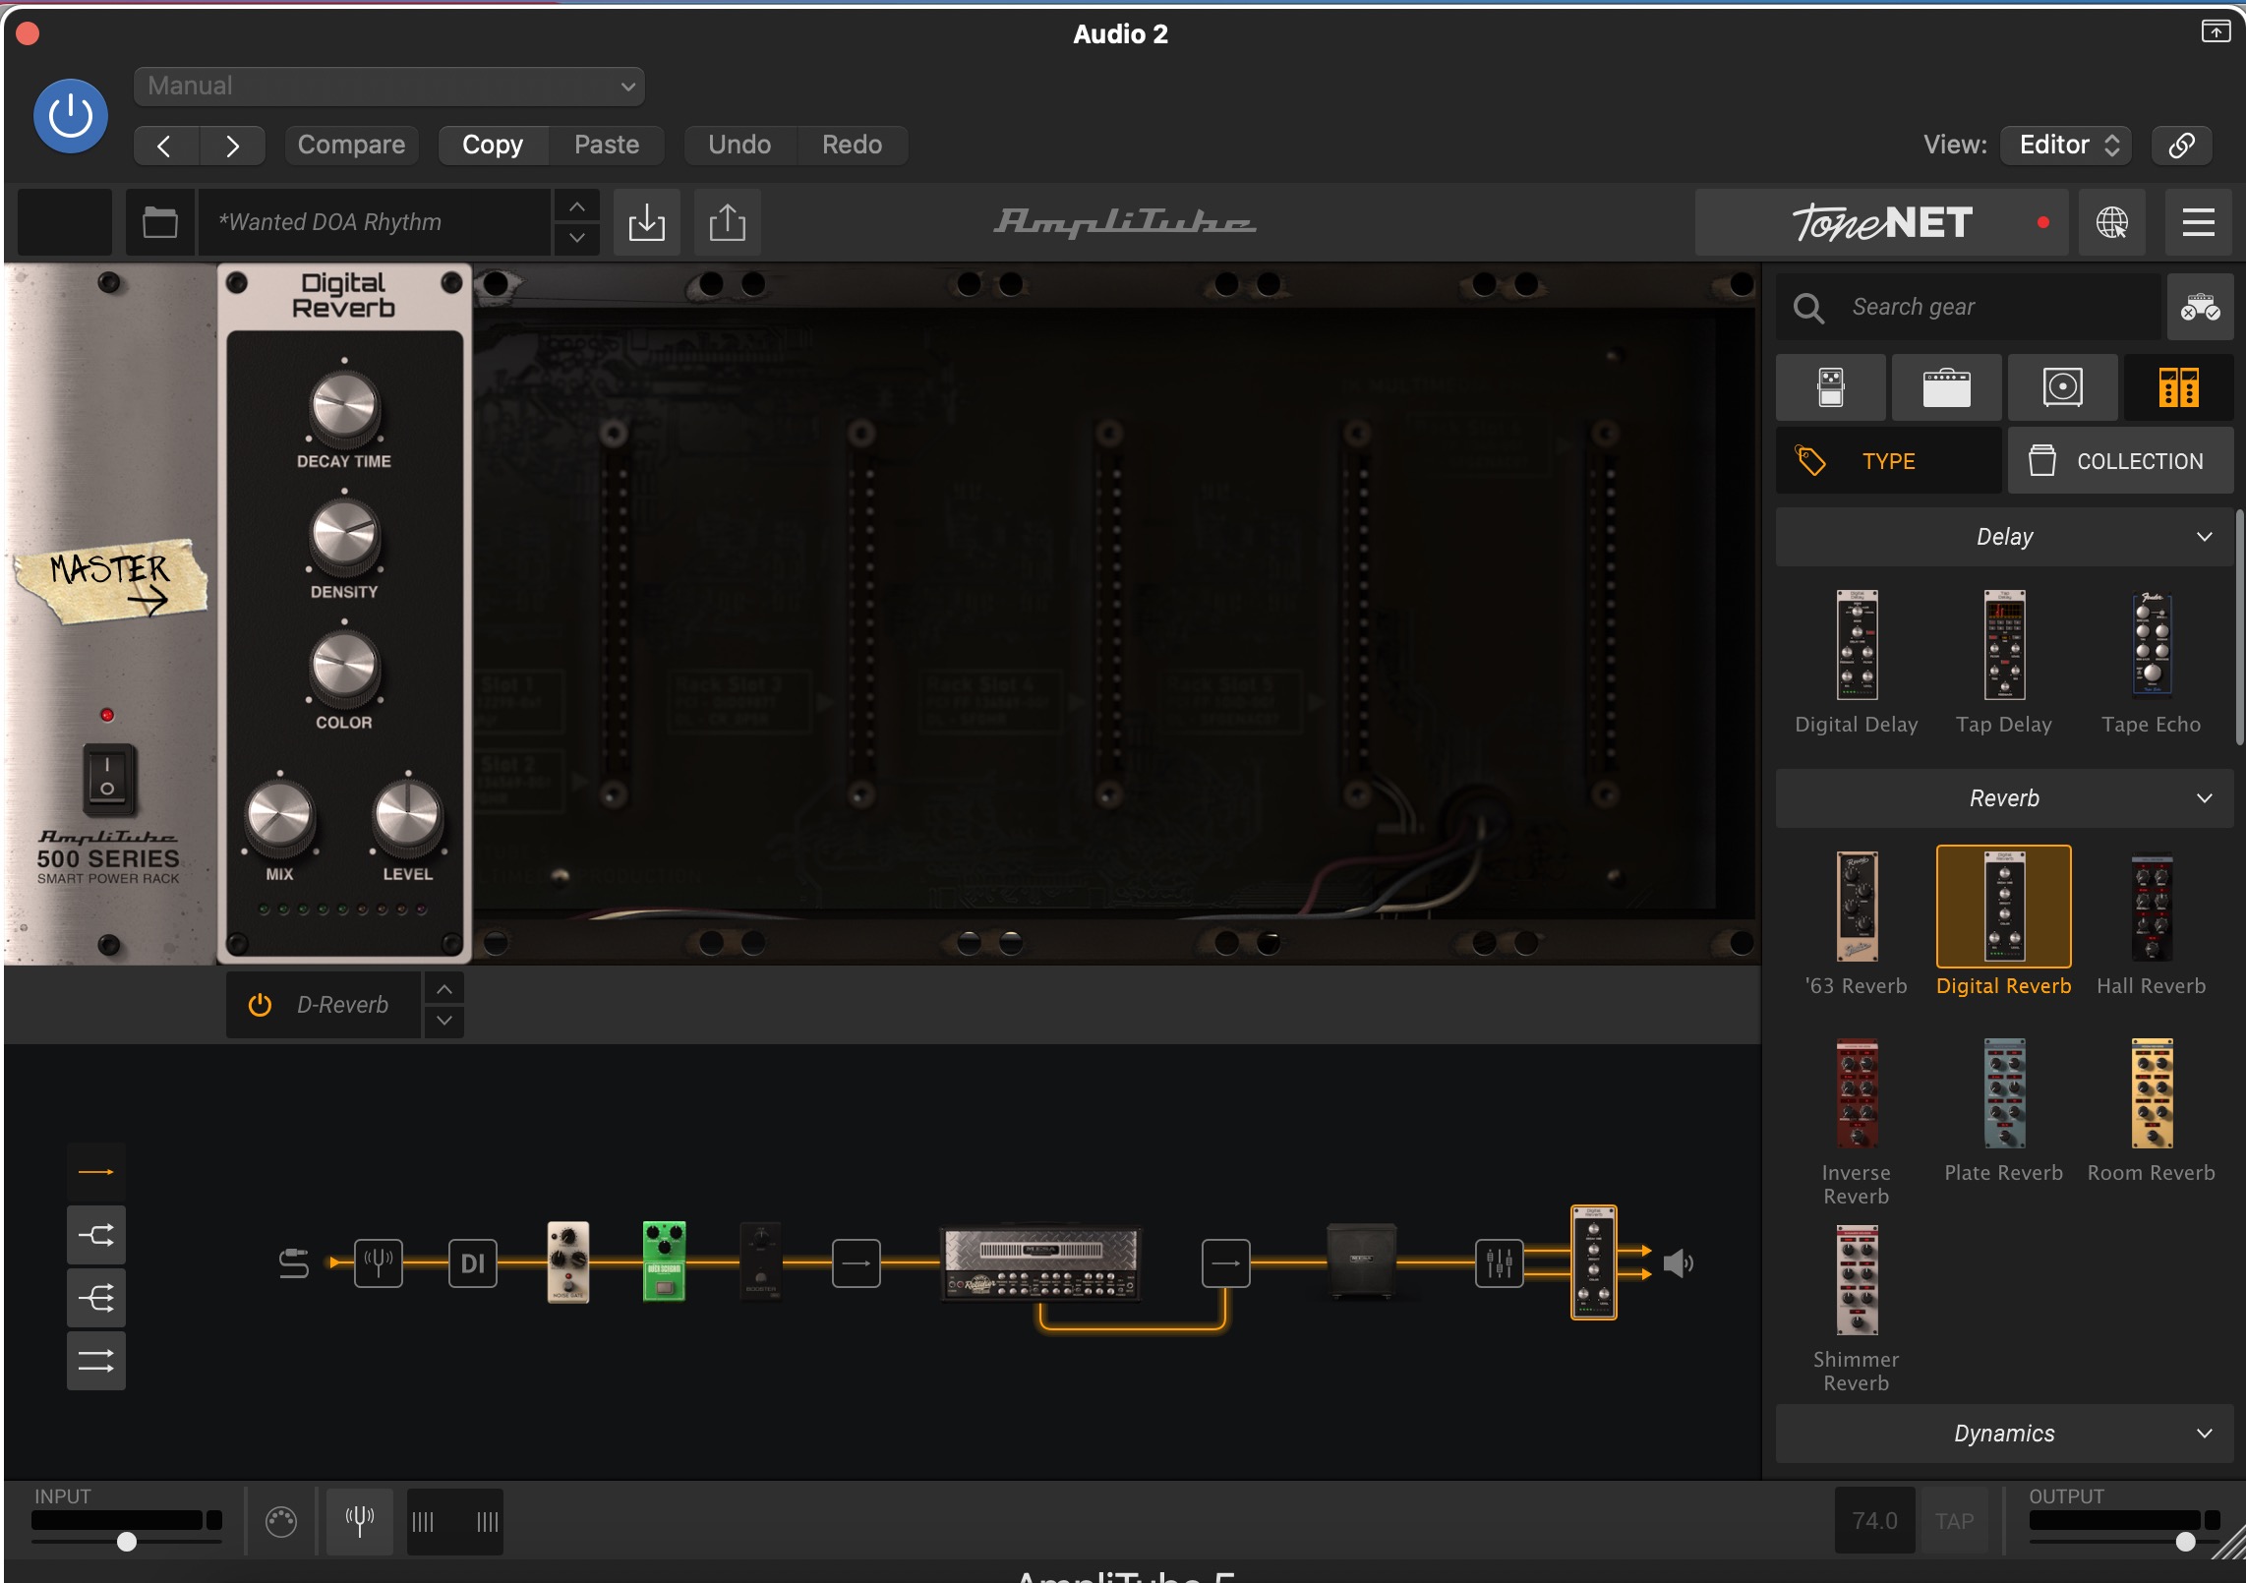Viewport: 2246px width, 1583px height.
Task: Click the tuner block in signal chain
Action: (379, 1262)
